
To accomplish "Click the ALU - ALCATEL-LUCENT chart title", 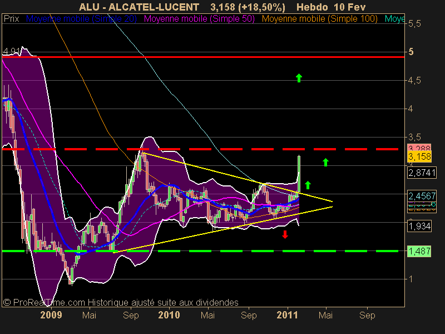I will (x=139, y=7).
